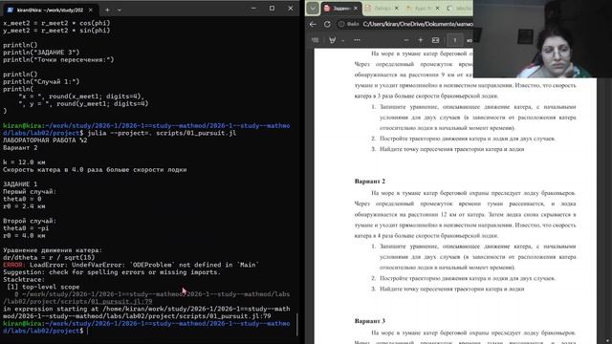Open the browser tab search chevron
The image size is (612, 344).
313,8
